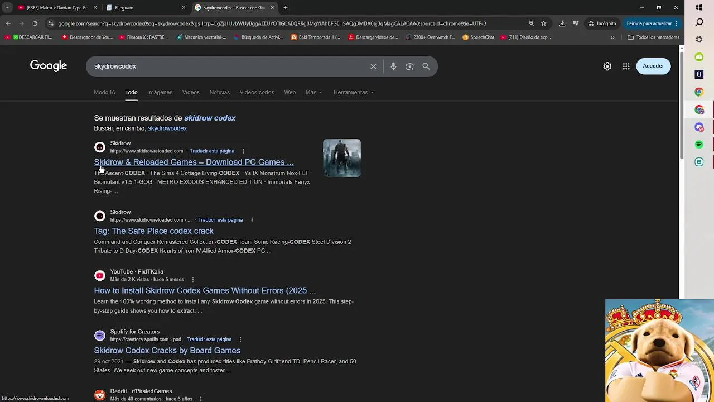Select the Imágenes search tab
Image resolution: width=714 pixels, height=402 pixels.
click(x=160, y=92)
